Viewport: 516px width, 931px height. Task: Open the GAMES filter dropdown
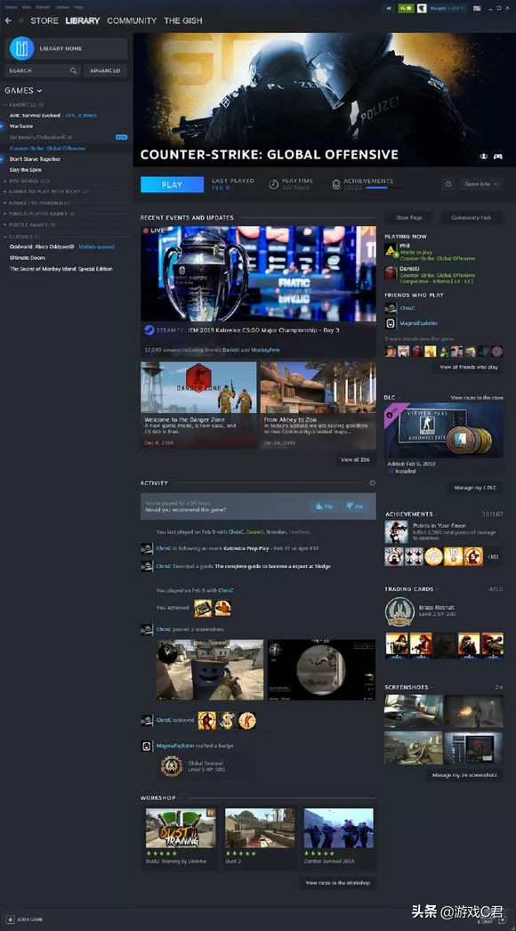tap(23, 90)
